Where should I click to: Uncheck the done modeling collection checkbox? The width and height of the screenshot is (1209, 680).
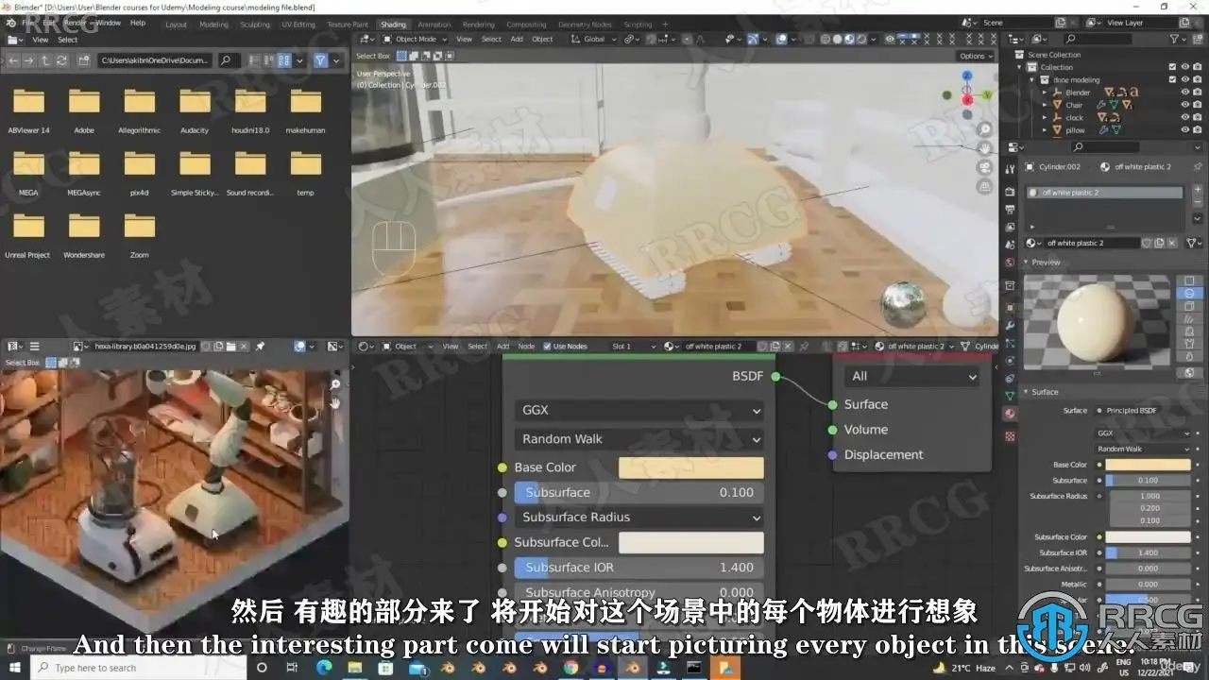tap(1172, 79)
